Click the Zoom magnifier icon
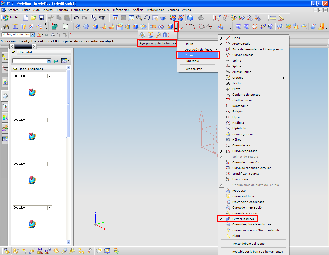The height and width of the screenshot is (255, 329). tap(139, 18)
